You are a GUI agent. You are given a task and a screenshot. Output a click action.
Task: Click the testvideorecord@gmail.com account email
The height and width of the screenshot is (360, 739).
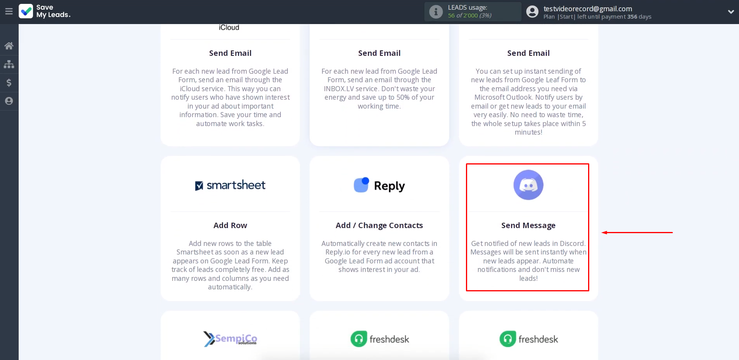point(588,9)
